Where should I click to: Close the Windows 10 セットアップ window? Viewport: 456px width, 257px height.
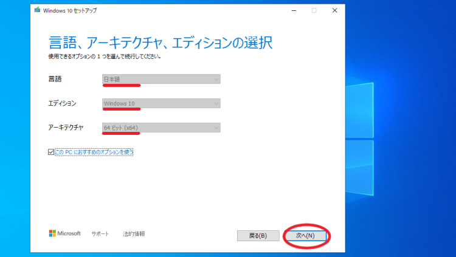pyautogui.click(x=334, y=10)
